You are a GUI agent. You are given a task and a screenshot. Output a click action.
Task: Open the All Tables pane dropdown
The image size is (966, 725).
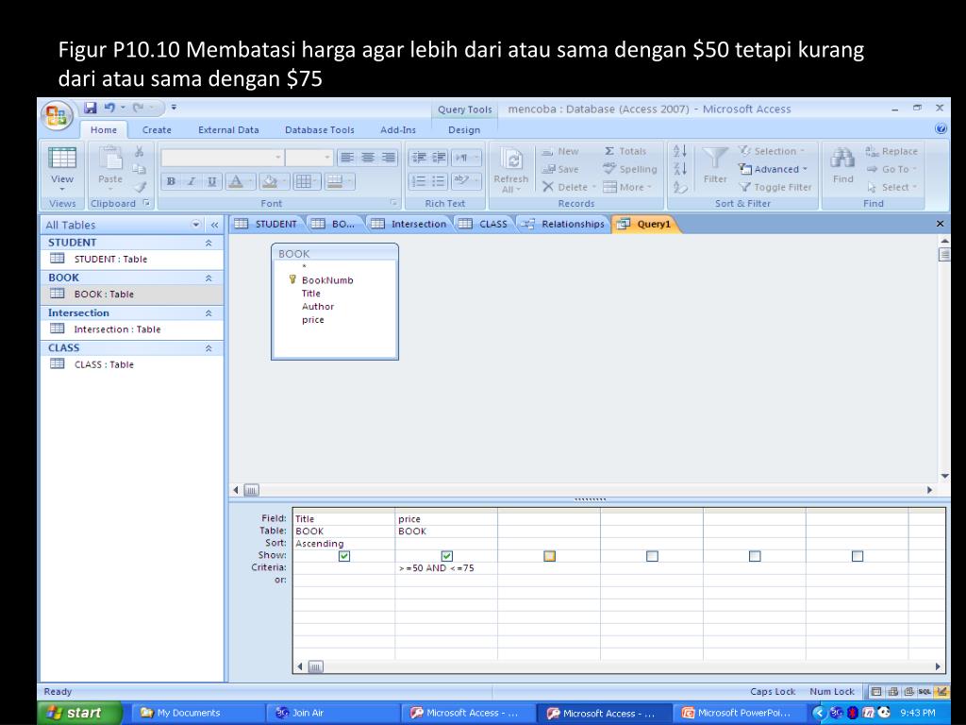point(197,225)
